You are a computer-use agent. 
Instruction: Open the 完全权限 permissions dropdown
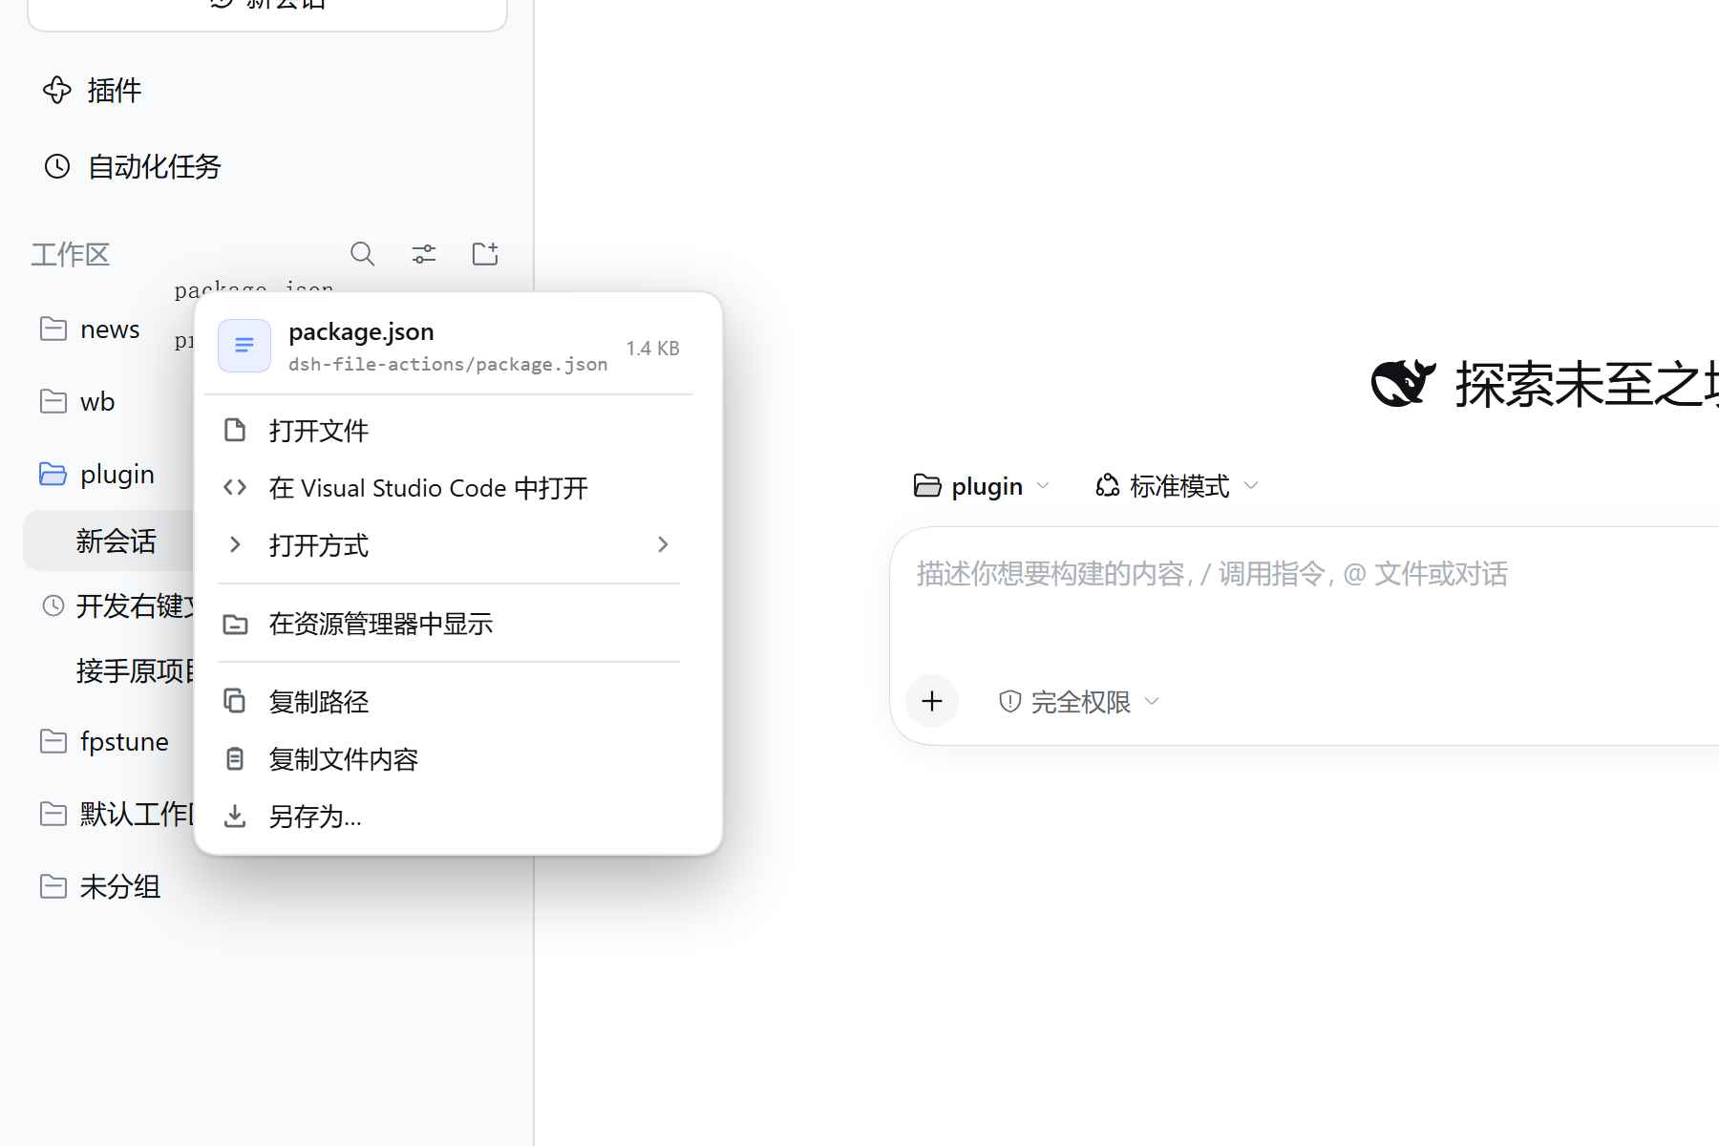[x=1079, y=702]
